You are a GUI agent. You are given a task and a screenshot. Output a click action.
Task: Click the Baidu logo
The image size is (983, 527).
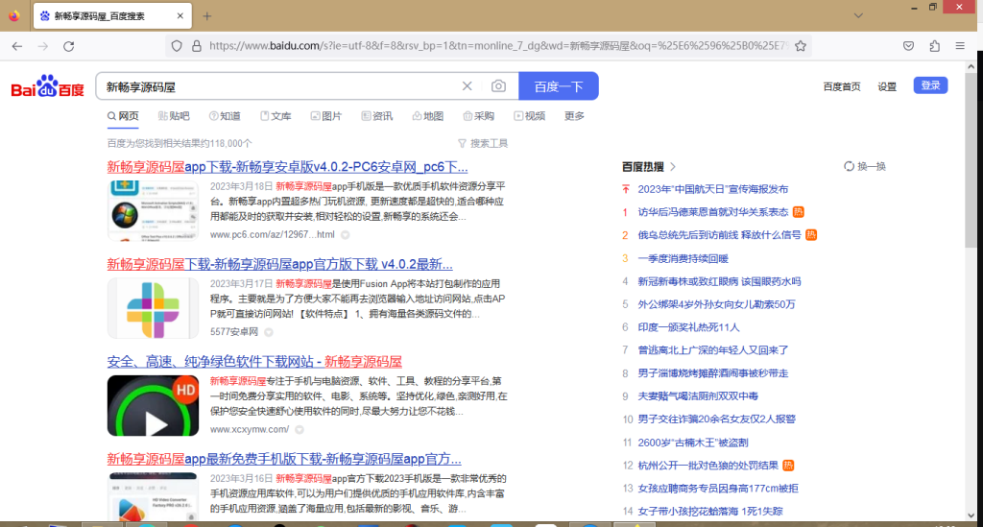point(48,86)
